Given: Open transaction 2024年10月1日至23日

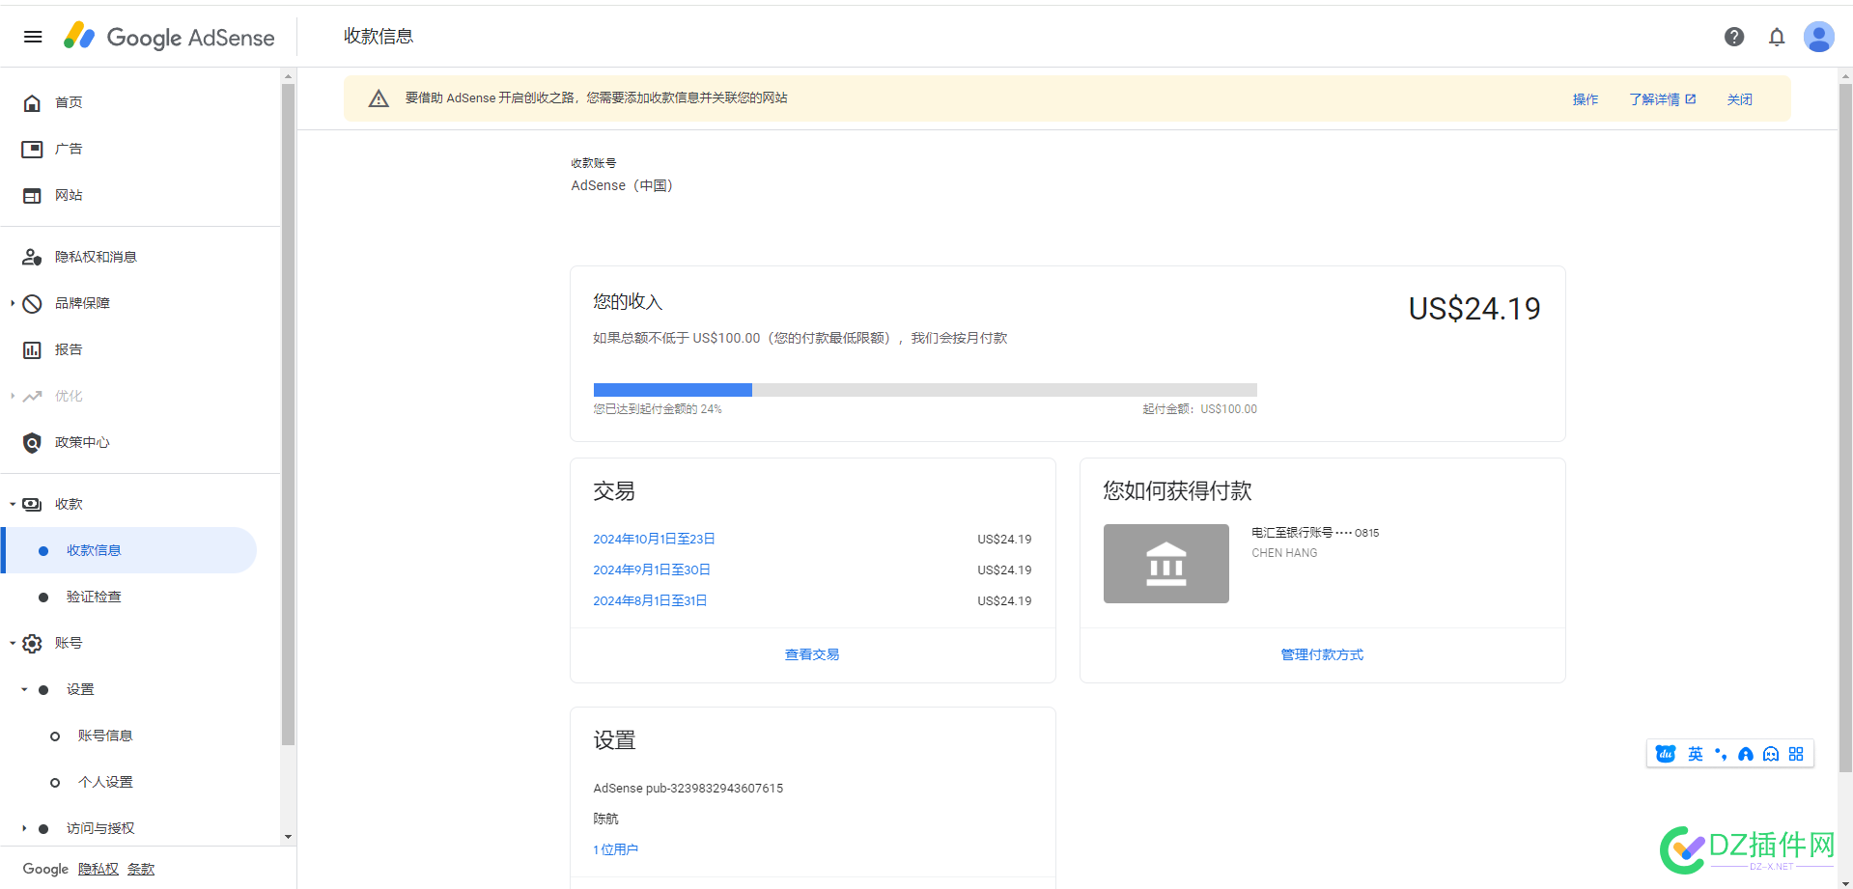Looking at the screenshot, I should pos(654,539).
